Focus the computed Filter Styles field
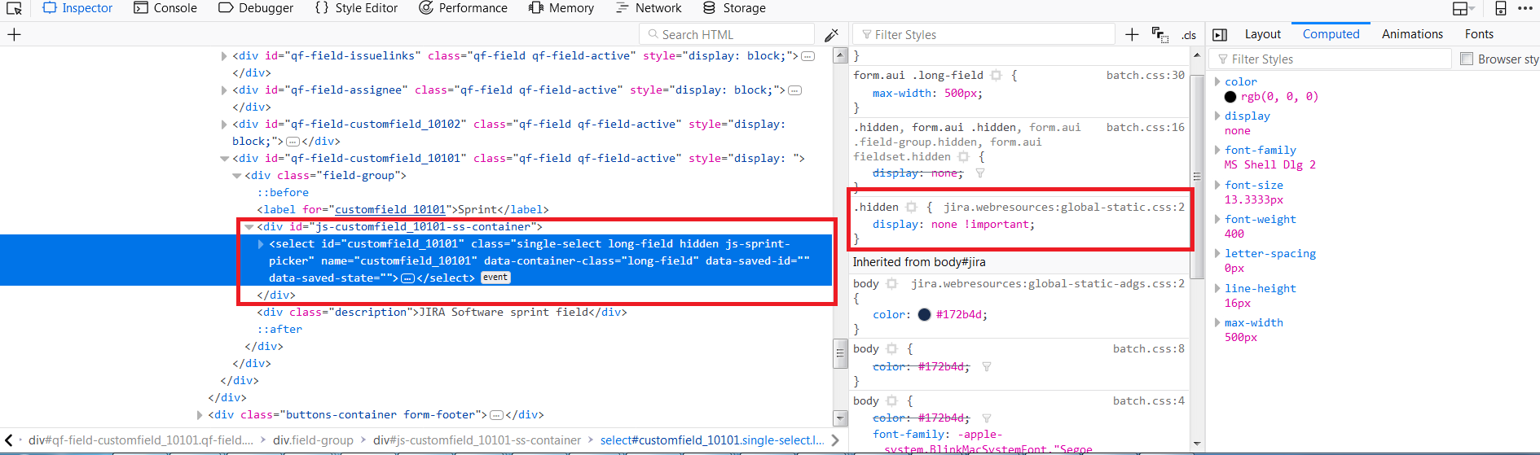The height and width of the screenshot is (455, 1540). click(1331, 59)
